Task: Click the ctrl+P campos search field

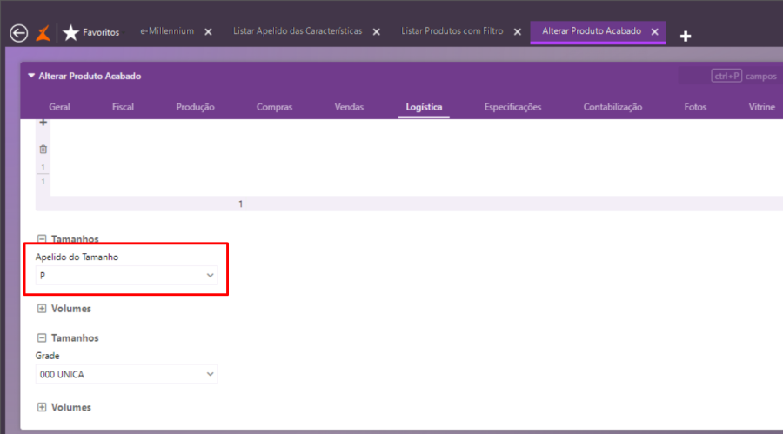Action: 730,76
